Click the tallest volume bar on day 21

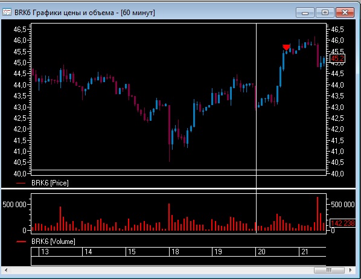[x=318, y=214]
